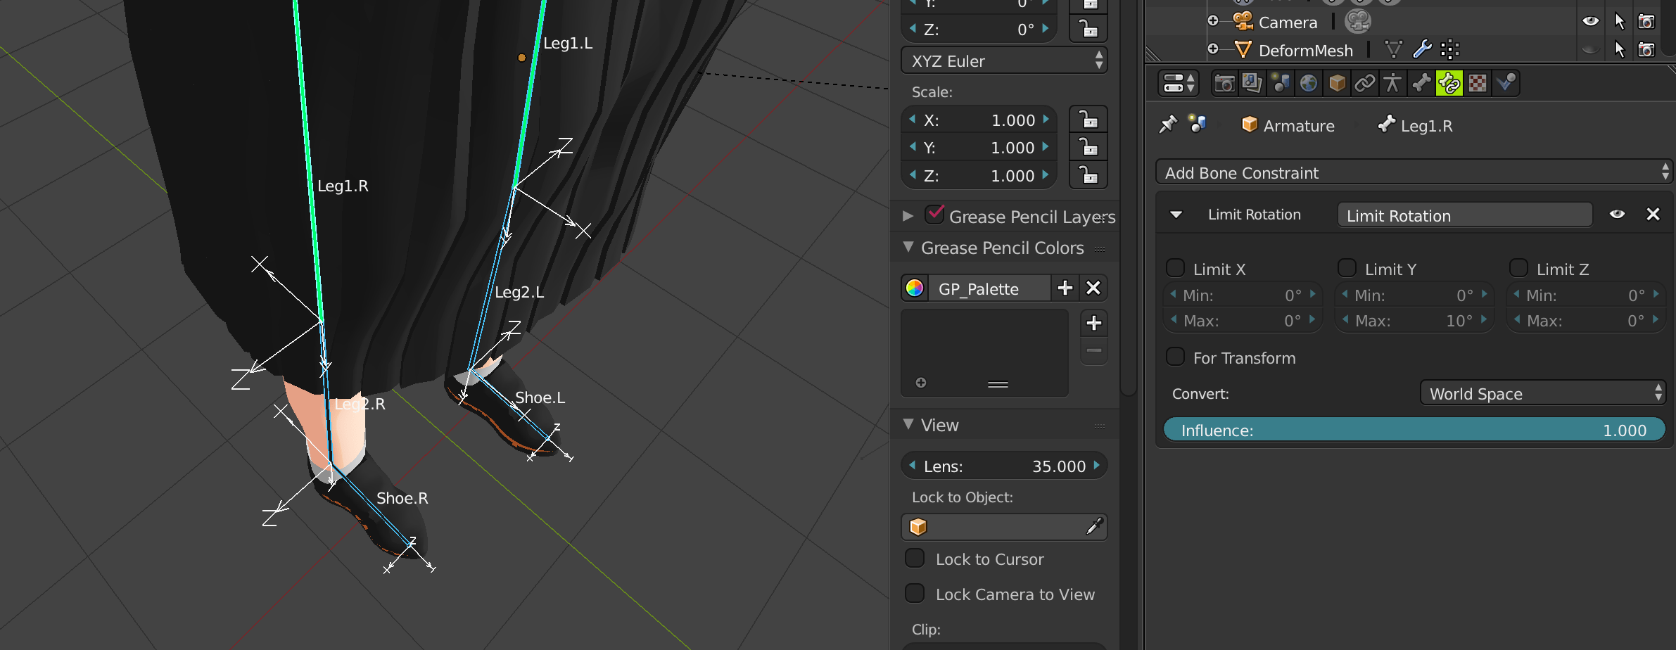This screenshot has width=1676, height=650.
Task: Open the Render properties tab
Action: [x=1226, y=82]
